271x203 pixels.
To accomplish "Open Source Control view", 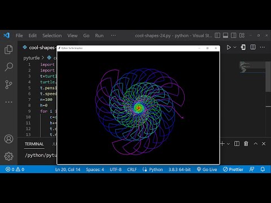I will tap(8, 85).
